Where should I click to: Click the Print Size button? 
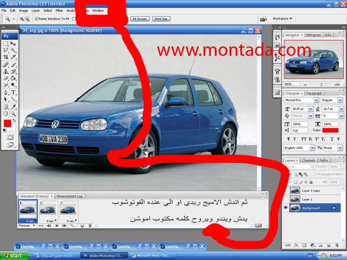click(161, 19)
